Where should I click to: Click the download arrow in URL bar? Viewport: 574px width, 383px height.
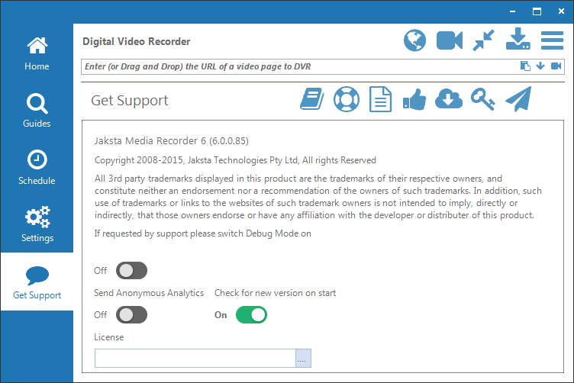pos(540,66)
